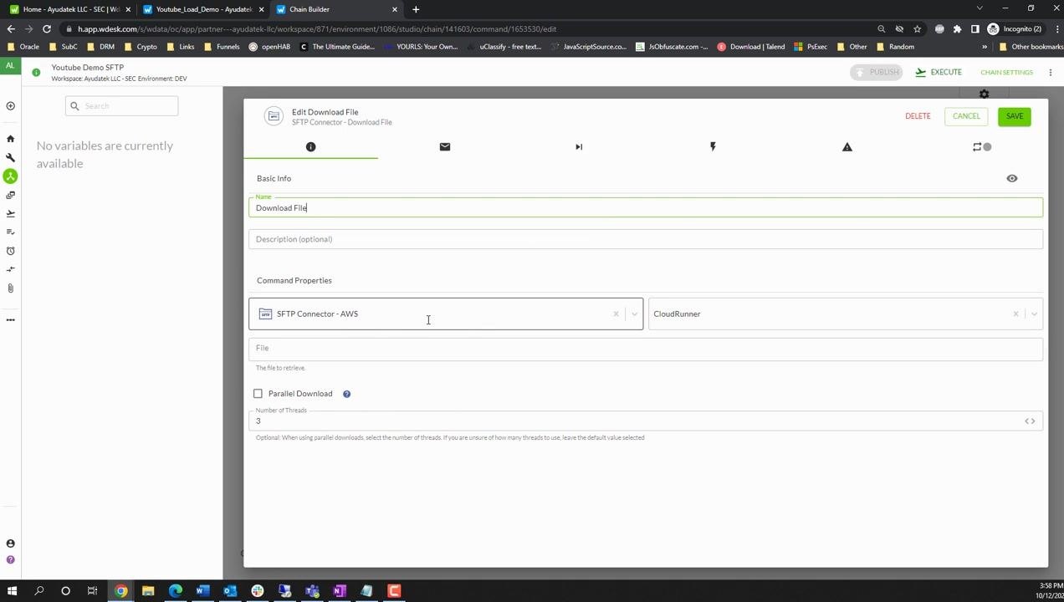Select the green chains icon in the sidebar

click(10, 176)
